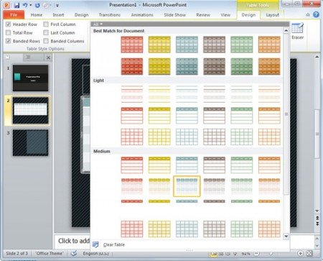Open the File tab
Viewport: 323px width, 261px height.
pos(14,15)
